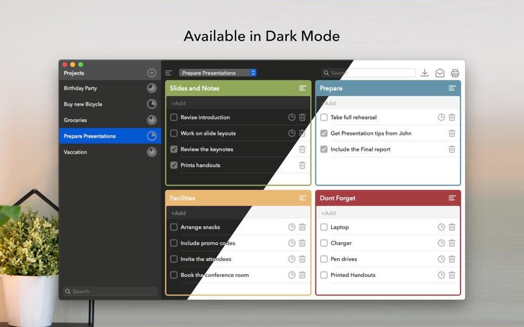524x327 pixels.
Task: Click the download icon in the toolbar
Action: click(424, 73)
